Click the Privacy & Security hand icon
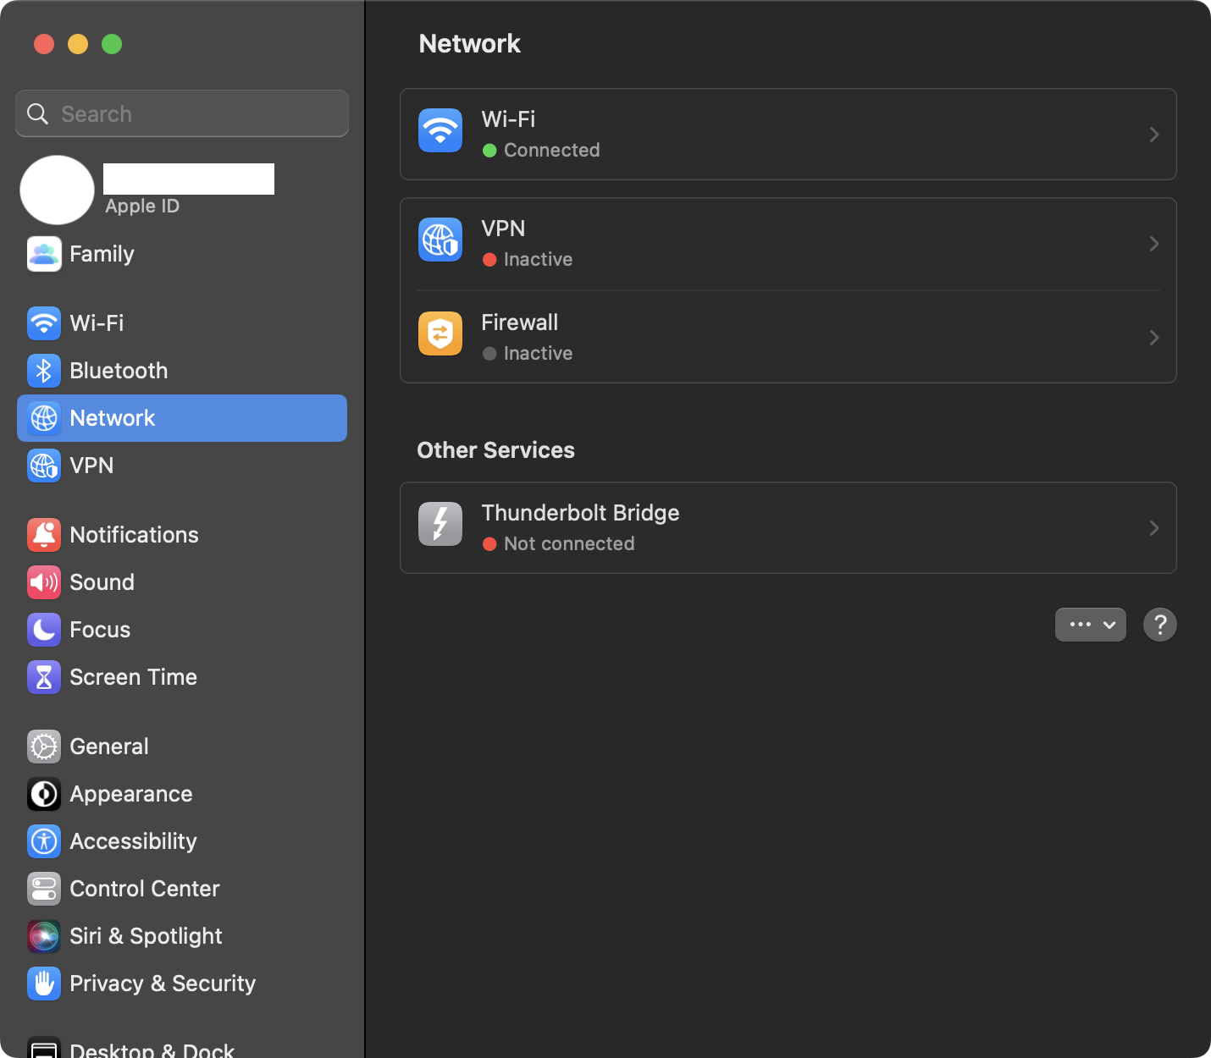Viewport: 1211px width, 1058px height. pyautogui.click(x=43, y=984)
